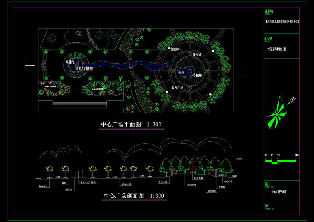Click the 风水球 label in the plan

(x=197, y=55)
